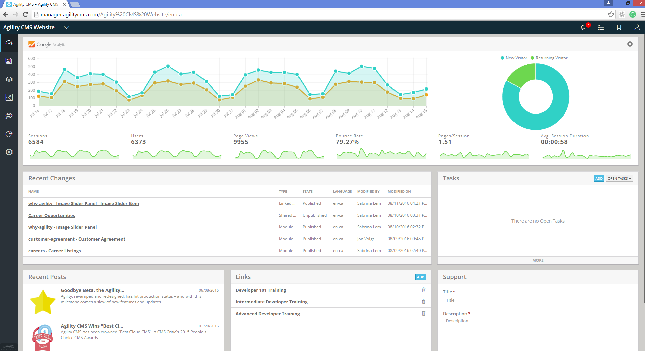
Task: Sort table by the STATE column header
Action: tap(307, 191)
